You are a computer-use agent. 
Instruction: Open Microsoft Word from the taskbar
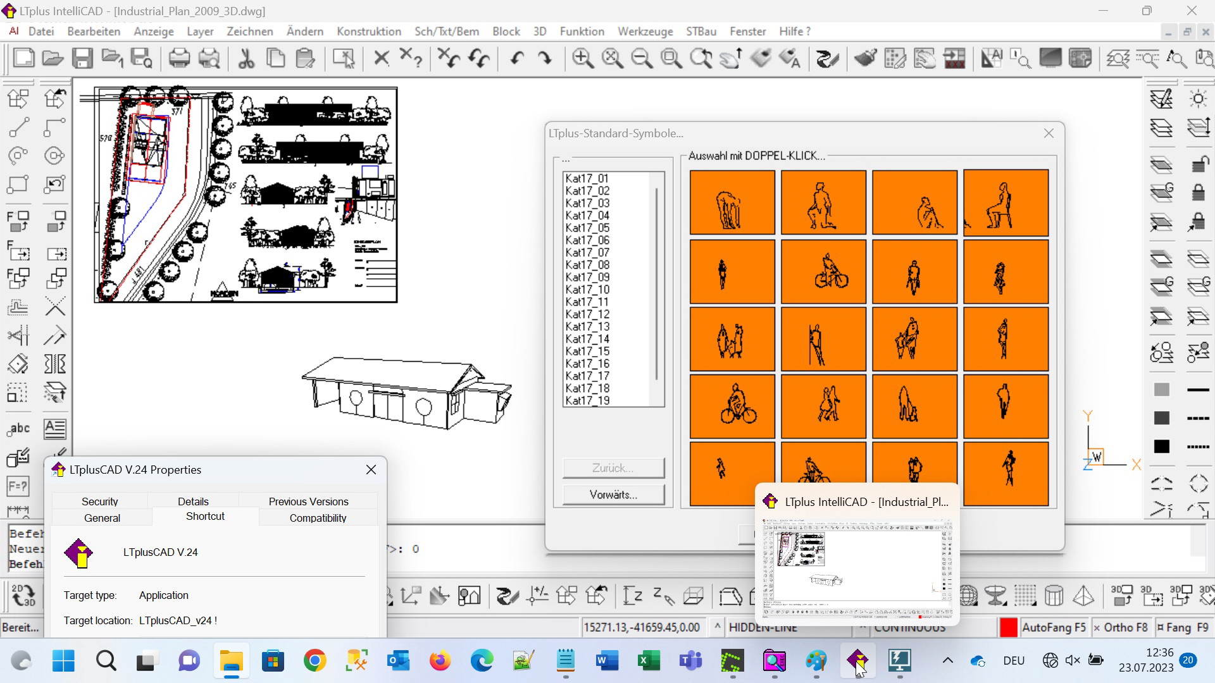pos(607,661)
